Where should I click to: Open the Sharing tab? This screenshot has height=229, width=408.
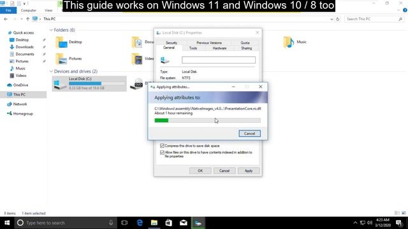pyautogui.click(x=247, y=48)
